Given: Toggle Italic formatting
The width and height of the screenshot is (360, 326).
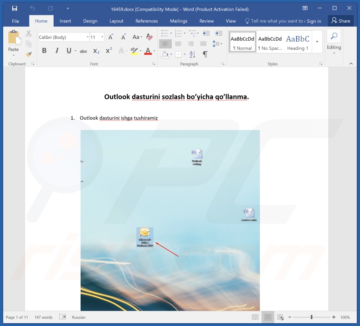Looking at the screenshot, I should click(57, 51).
